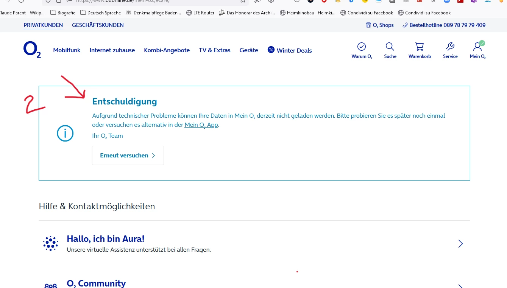Switch to the PRIVATKUNDEN tab
507x288 pixels.
43,25
